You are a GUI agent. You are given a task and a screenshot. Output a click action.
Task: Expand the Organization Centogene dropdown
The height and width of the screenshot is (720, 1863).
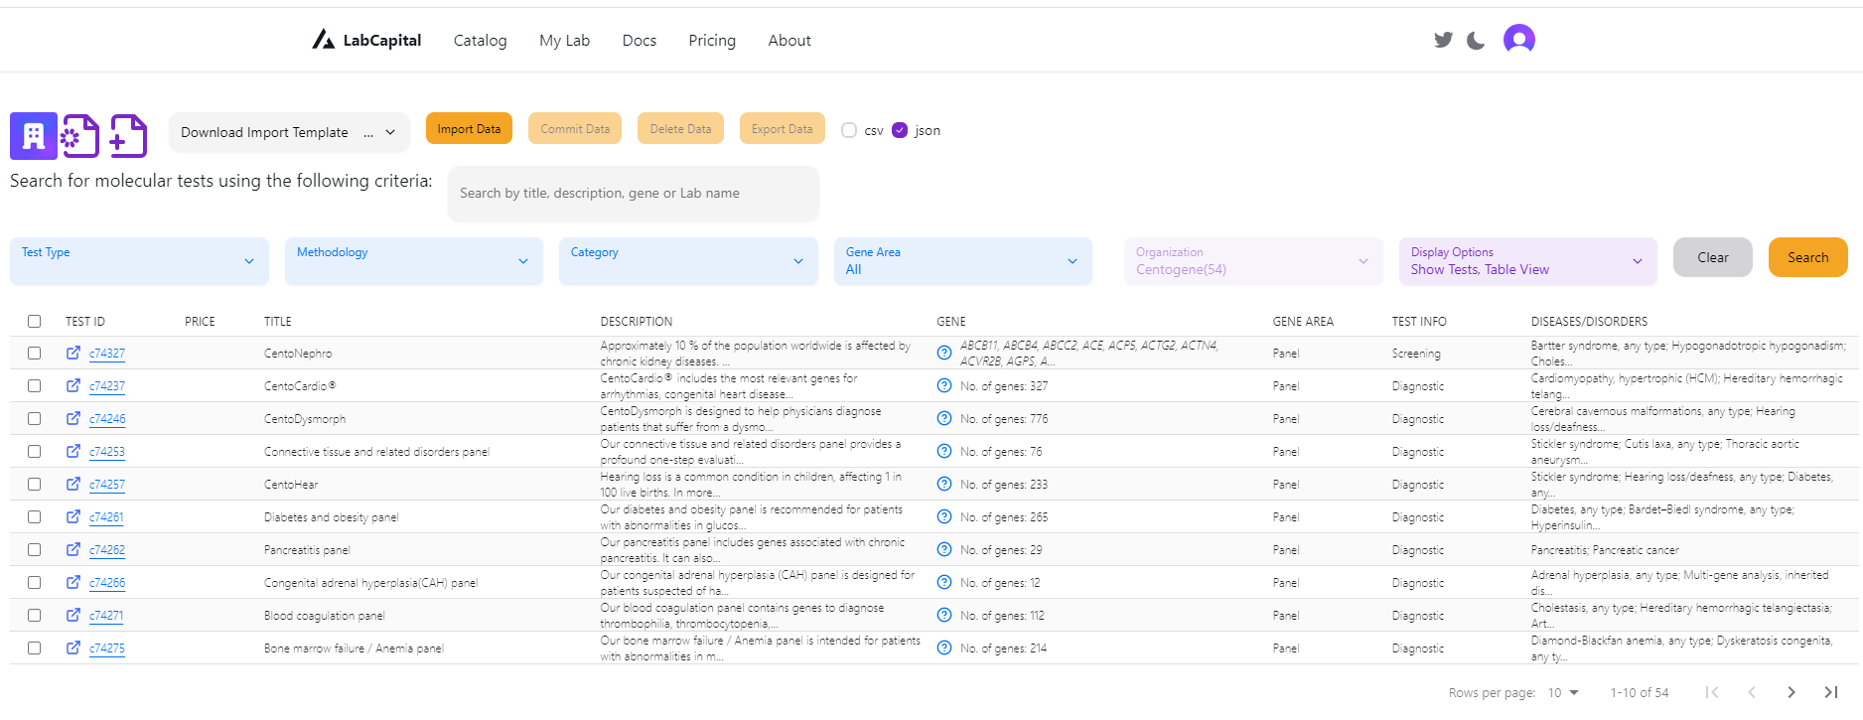pyautogui.click(x=1253, y=261)
